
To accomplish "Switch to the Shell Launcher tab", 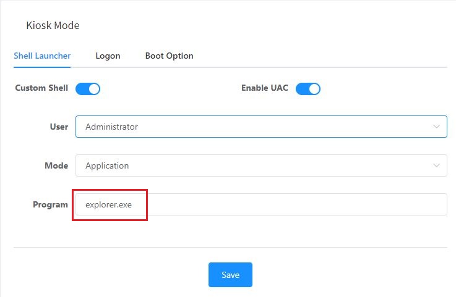I will coord(42,56).
